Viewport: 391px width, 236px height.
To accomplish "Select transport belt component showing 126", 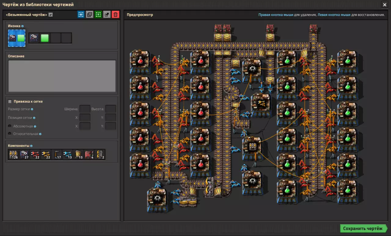I will [x=13, y=155].
